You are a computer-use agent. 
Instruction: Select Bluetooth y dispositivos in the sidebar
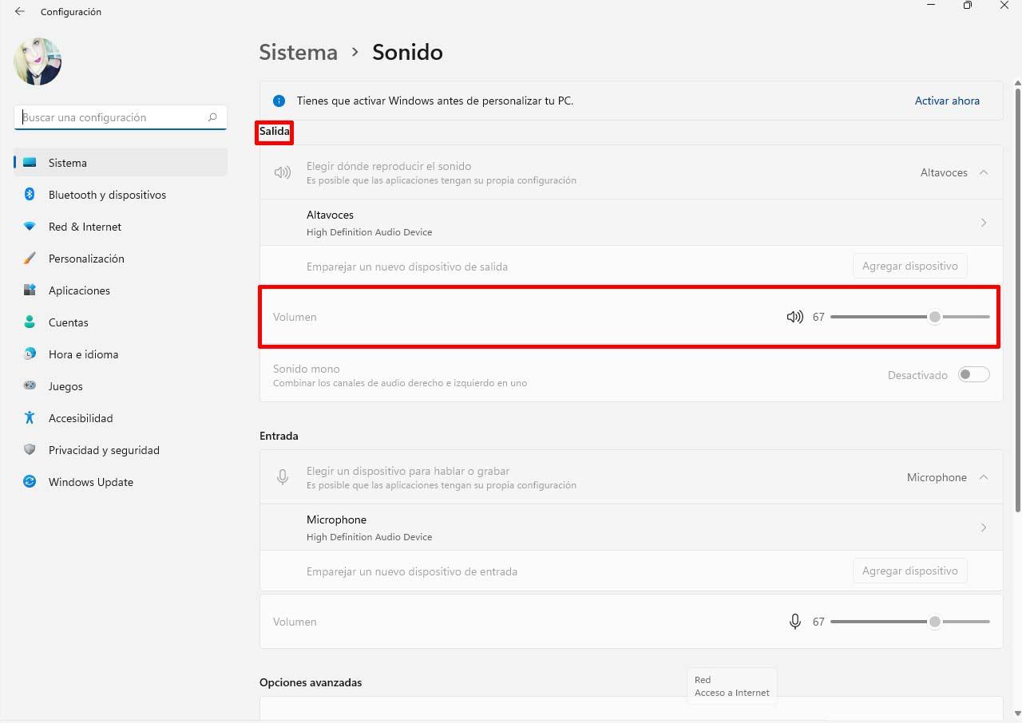[107, 195]
